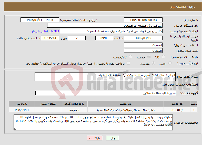Image resolution: width=202 pixels, height=145 pixels.
Task: Select the خدمت radio button
Action: 149,57
